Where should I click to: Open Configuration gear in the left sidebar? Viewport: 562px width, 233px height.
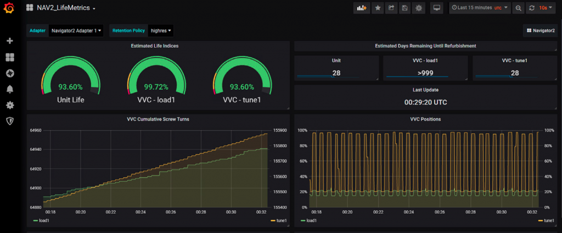tap(9, 105)
